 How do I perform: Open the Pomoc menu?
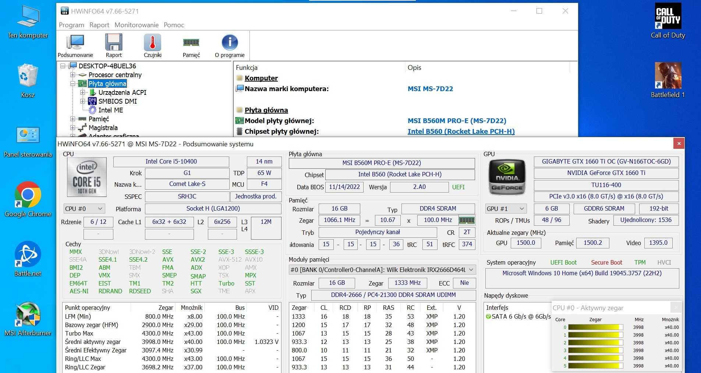click(x=174, y=25)
